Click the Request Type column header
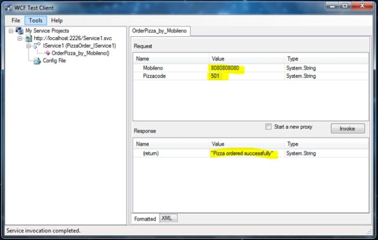 326,59
